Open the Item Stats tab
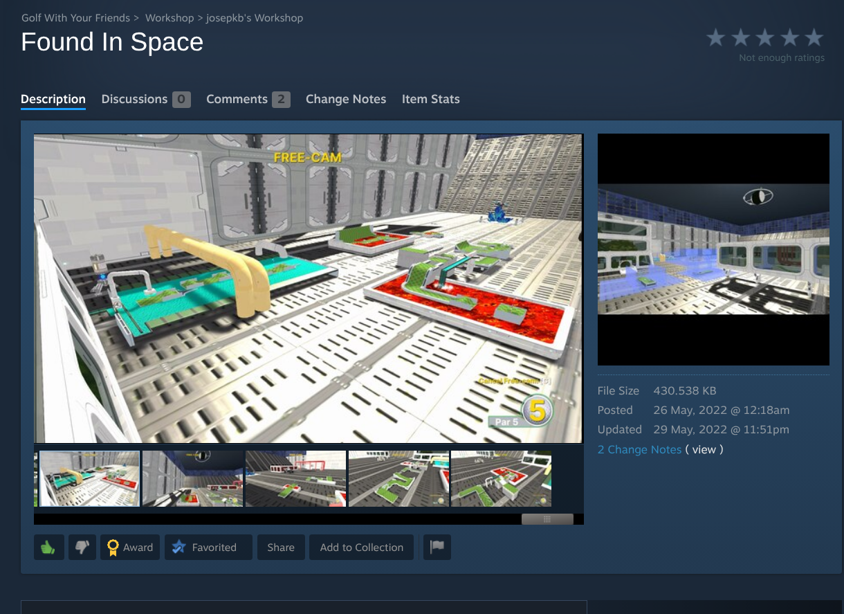The image size is (844, 614). 431,99
